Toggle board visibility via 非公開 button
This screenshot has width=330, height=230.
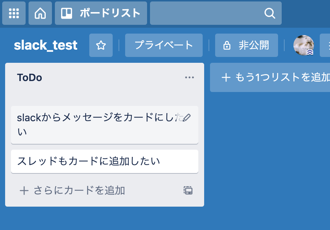246,45
